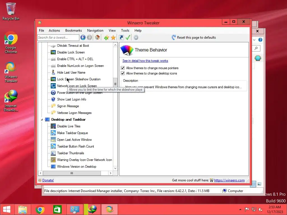
Task: Click the Back navigation arrow in toolbar
Action: pyautogui.click(x=83, y=38)
